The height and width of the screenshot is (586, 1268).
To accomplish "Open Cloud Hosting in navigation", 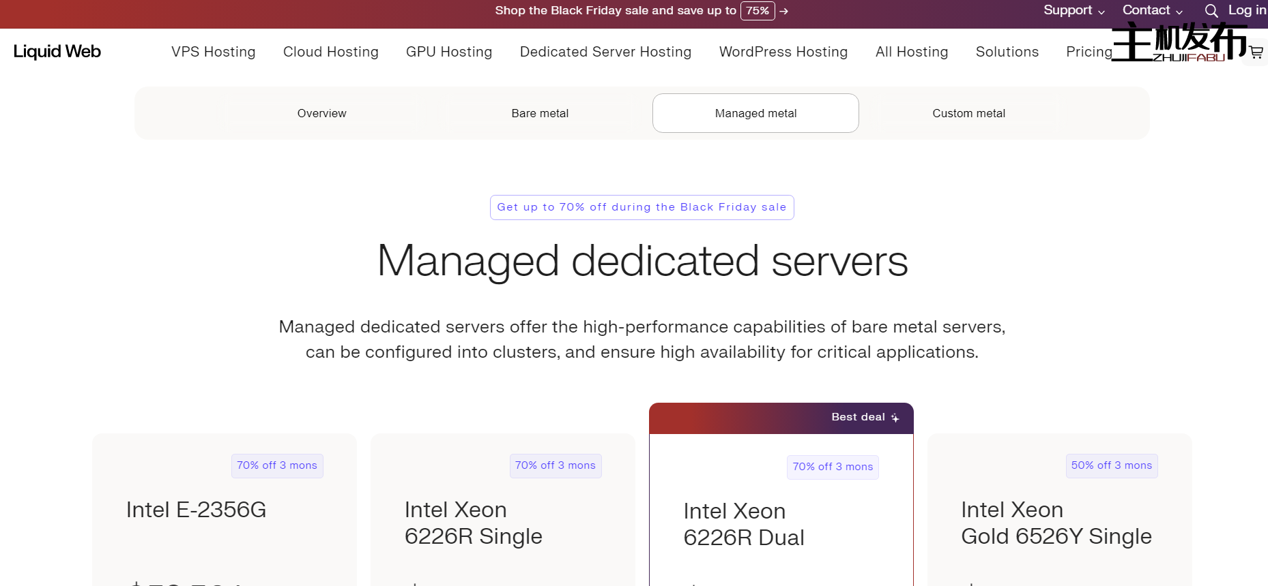I will (x=330, y=52).
